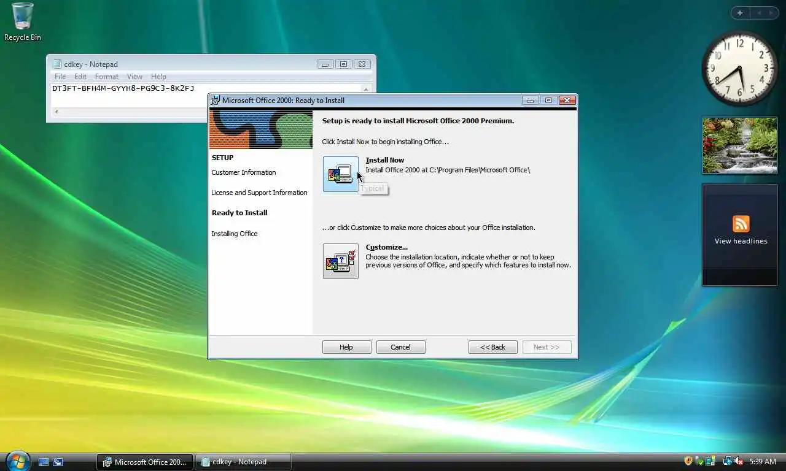Maximize the Notepad window
The width and height of the screenshot is (786, 471).
tap(343, 64)
